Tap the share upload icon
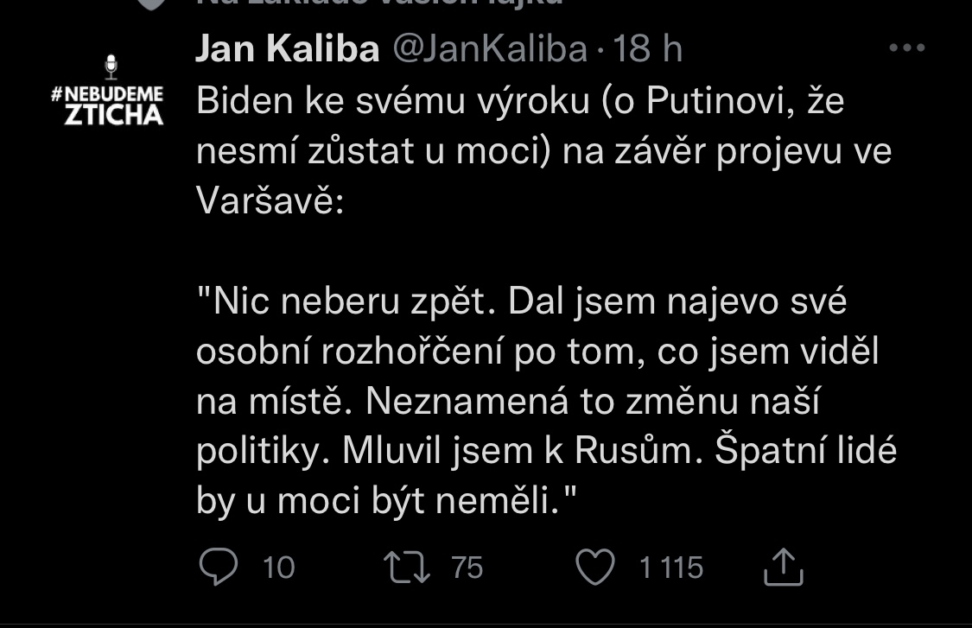Screen dimensions: 972x628 785,568
